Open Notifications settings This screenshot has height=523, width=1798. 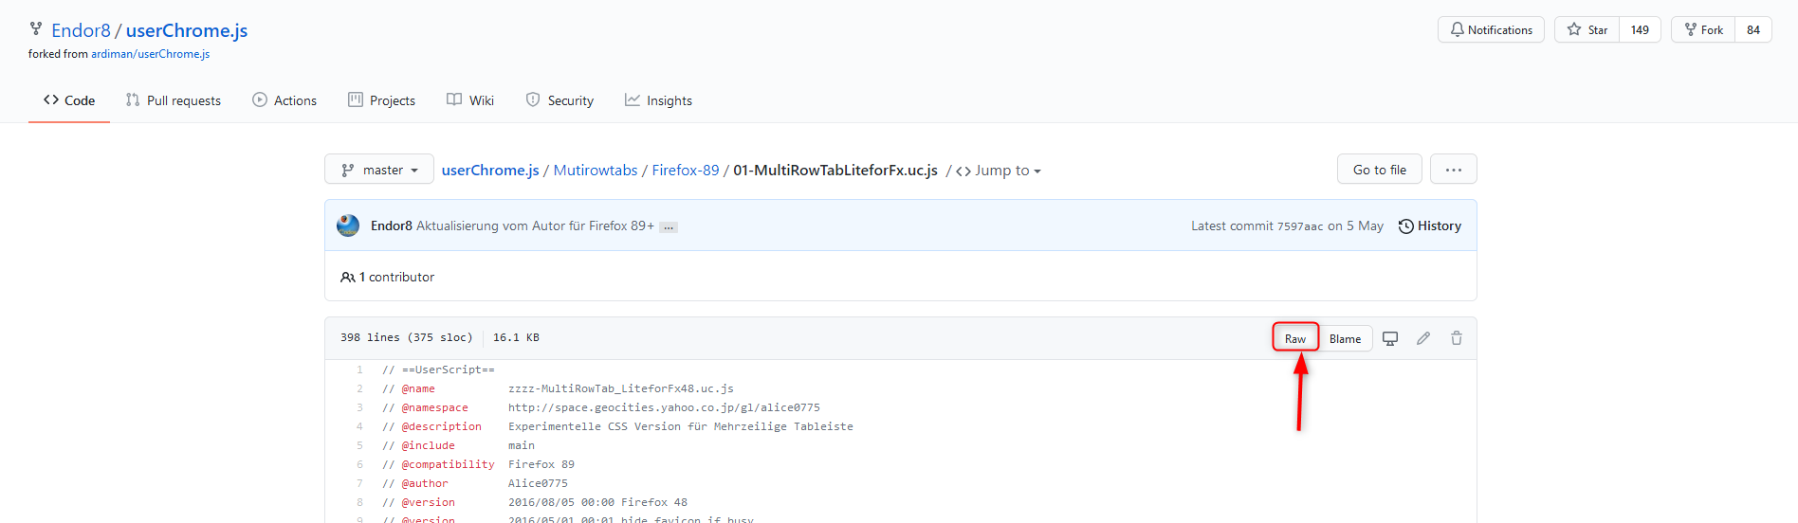coord(1491,30)
